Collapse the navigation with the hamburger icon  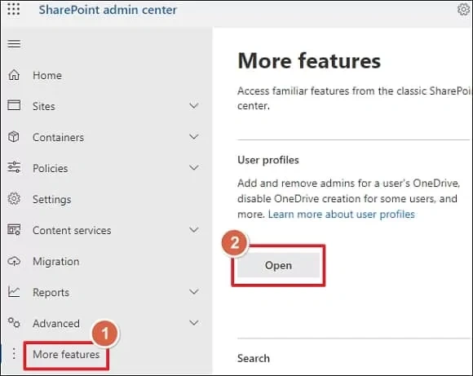pos(14,44)
